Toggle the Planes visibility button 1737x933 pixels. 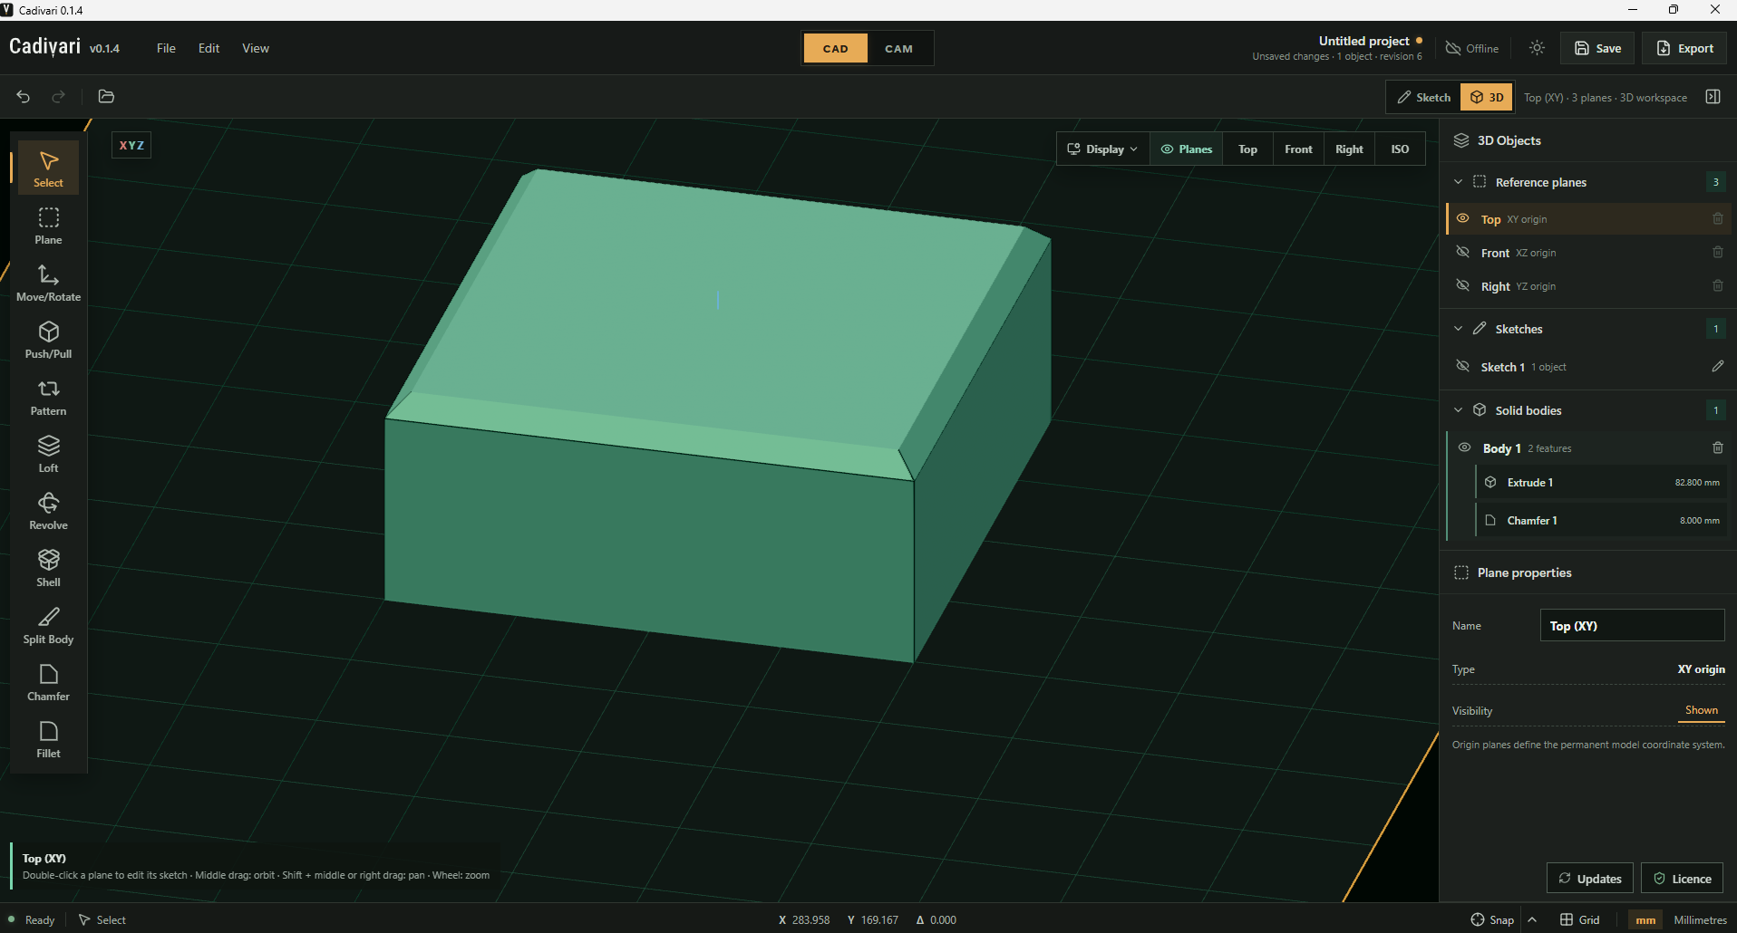click(1187, 149)
